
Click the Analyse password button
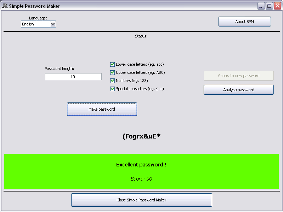click(x=239, y=90)
